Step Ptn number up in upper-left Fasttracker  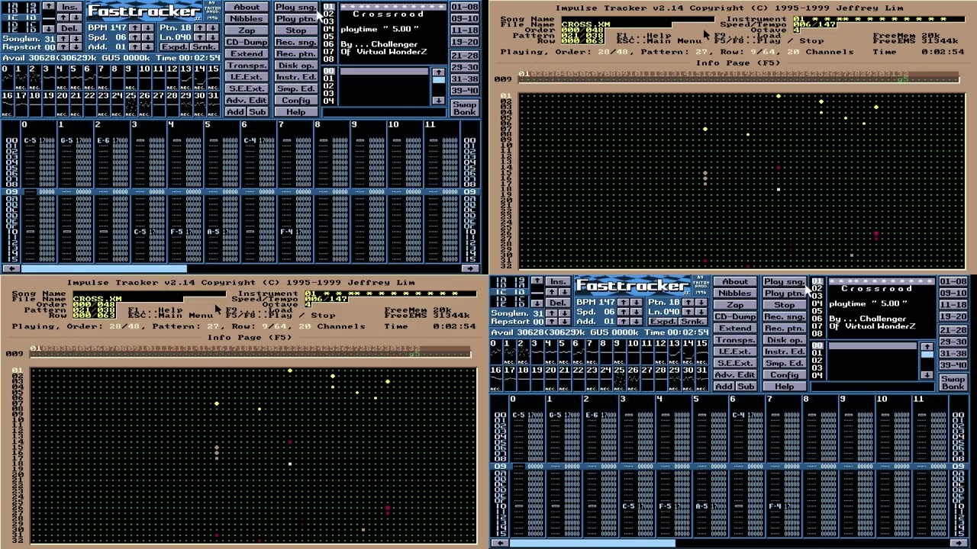200,27
